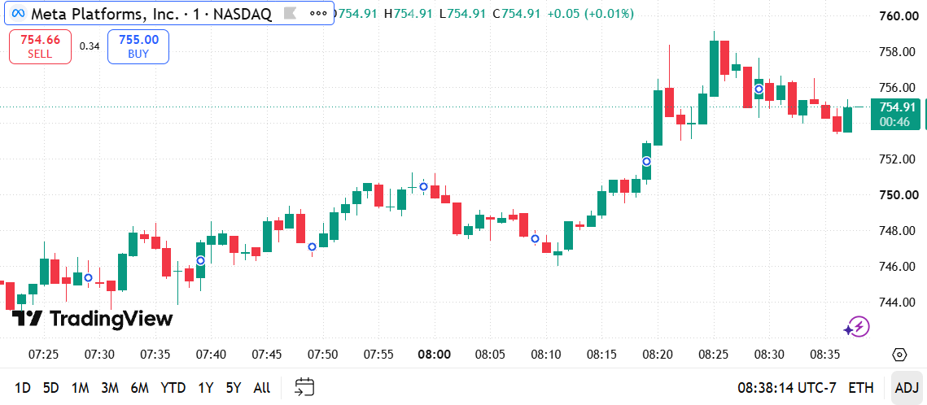Click the 760.00 price axis label

pos(897,16)
